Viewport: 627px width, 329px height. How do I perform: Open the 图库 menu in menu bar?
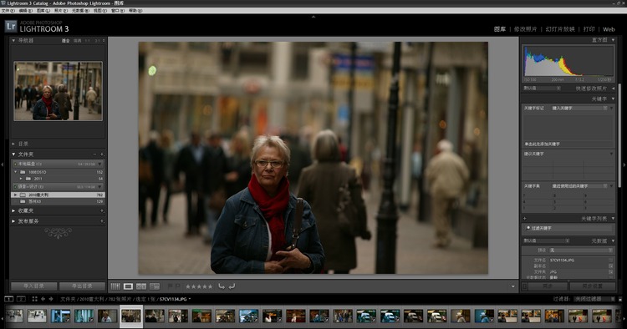[x=43, y=11]
